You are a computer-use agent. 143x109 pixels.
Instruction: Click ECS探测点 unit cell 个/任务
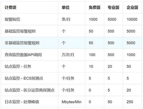pyautogui.click(x=68, y=78)
